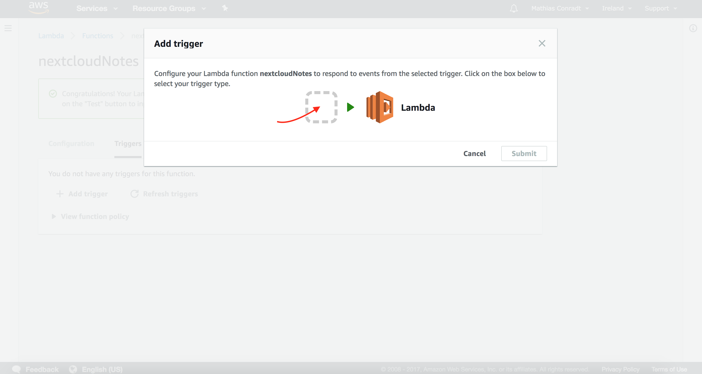Select the dashed trigger type box

pyautogui.click(x=321, y=107)
